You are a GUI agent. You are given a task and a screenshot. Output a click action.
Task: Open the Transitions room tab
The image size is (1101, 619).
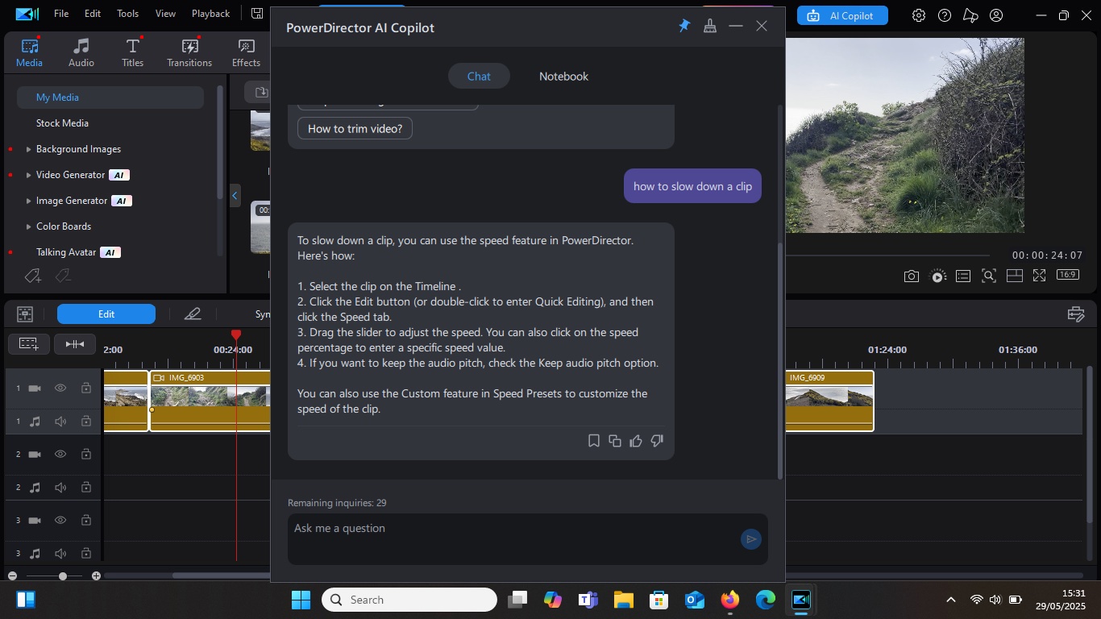tap(189, 52)
